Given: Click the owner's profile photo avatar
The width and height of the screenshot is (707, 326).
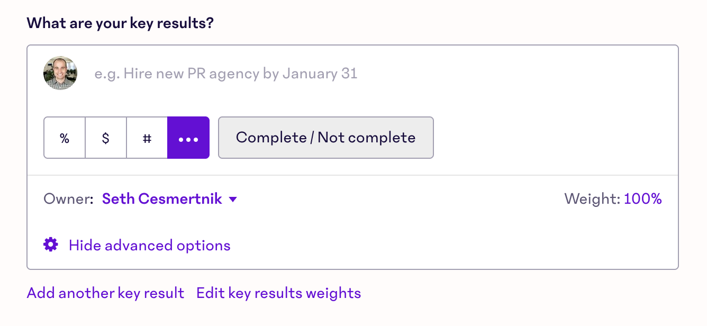Looking at the screenshot, I should [60, 73].
